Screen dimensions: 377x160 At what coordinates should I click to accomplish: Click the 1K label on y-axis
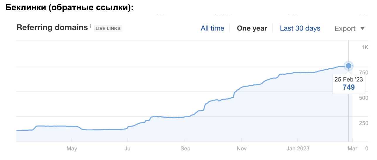(x=365, y=47)
